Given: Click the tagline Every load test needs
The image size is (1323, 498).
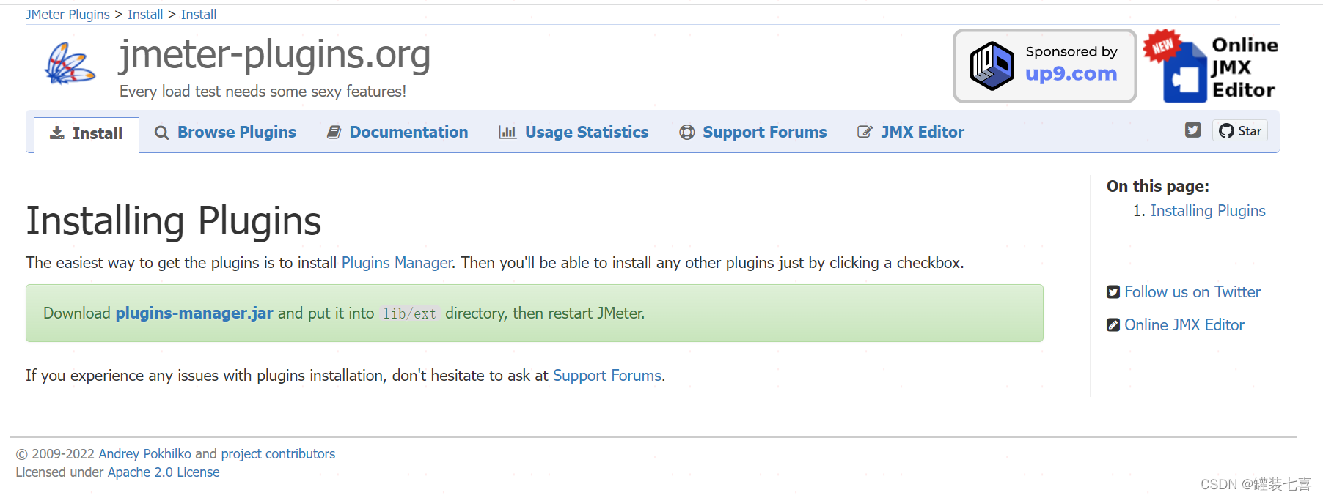Looking at the screenshot, I should tap(263, 92).
